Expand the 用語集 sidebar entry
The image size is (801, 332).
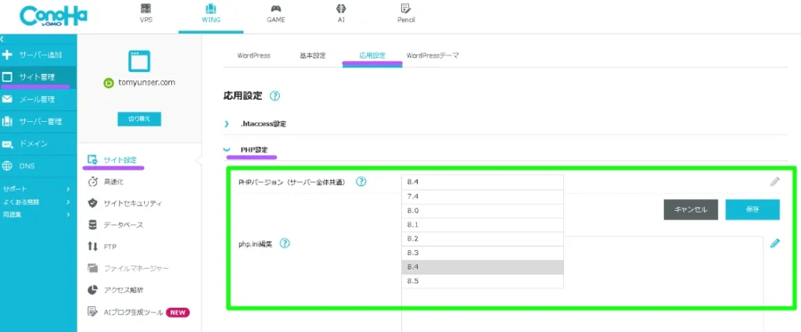tap(36, 215)
